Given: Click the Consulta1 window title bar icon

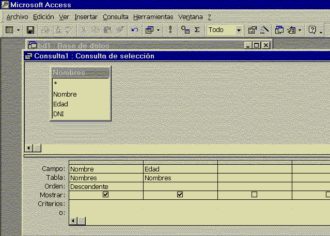Looking at the screenshot, I should [x=28, y=56].
